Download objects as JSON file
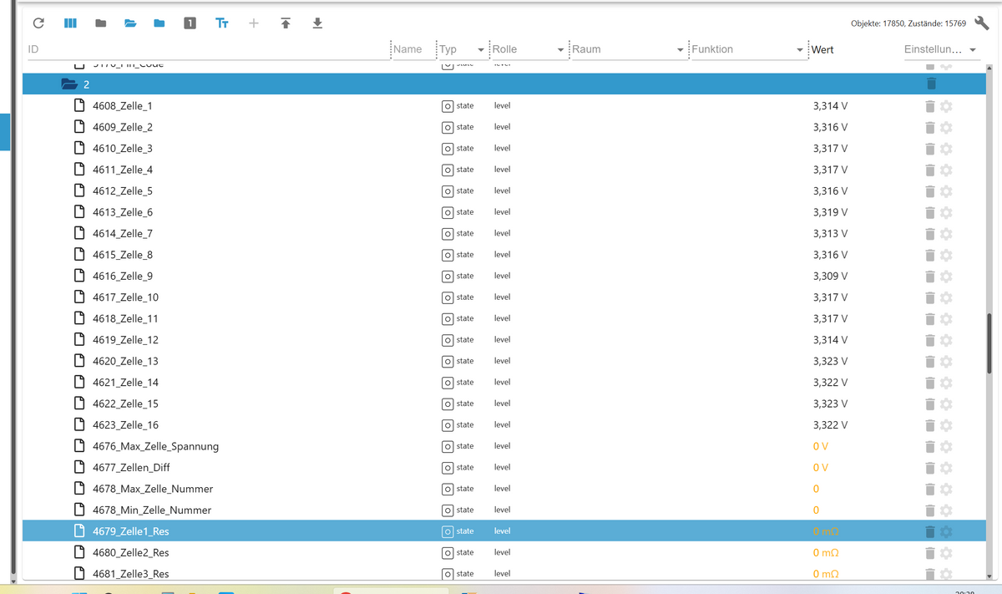 [x=317, y=23]
